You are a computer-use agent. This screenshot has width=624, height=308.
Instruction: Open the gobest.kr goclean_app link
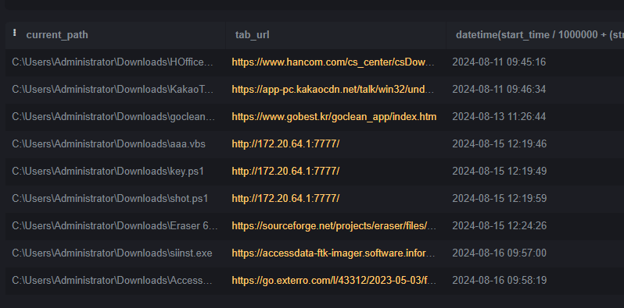pos(335,117)
